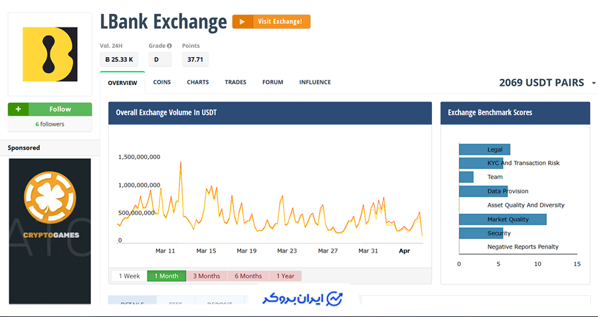
Task: Open the TRADES tab
Action: click(235, 82)
